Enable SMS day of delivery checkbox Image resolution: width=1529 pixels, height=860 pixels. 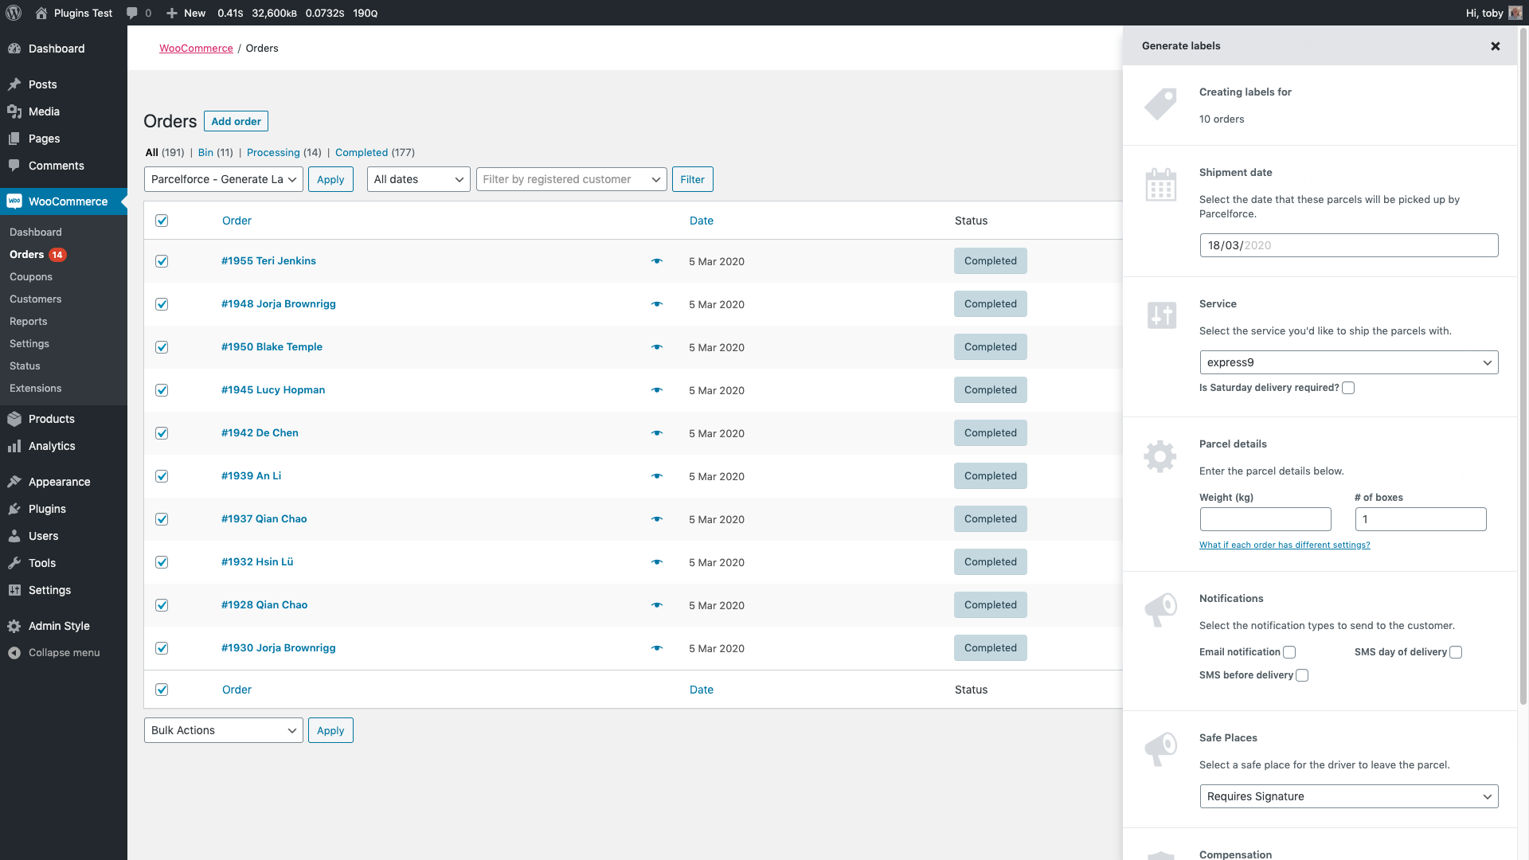(1456, 652)
